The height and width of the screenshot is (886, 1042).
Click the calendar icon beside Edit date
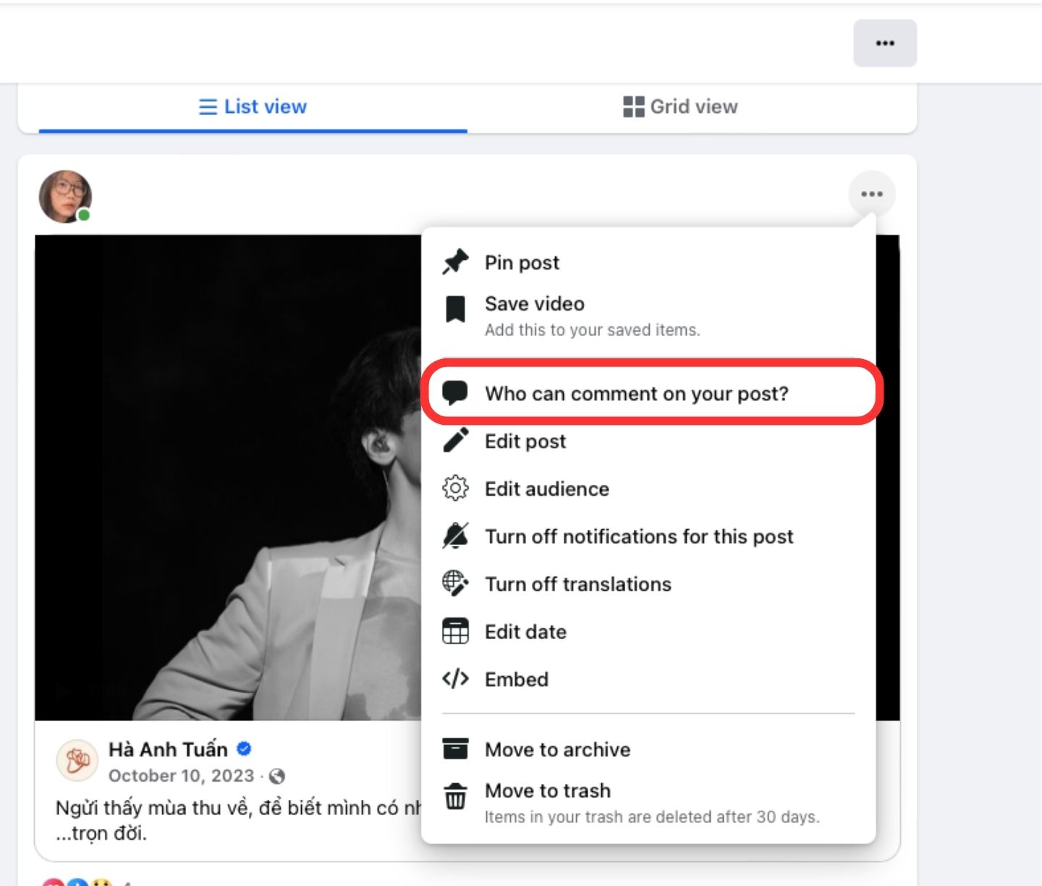pos(455,631)
